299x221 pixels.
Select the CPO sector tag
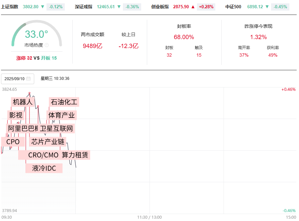13,142
